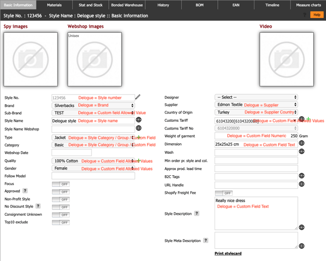Click the orange Help button
Screen dimensions: 326x261
pos(317,15)
